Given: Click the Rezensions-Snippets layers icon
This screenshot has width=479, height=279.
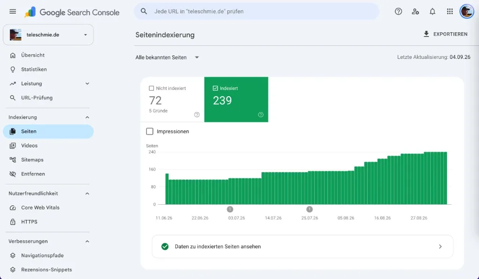Looking at the screenshot, I should [13, 270].
